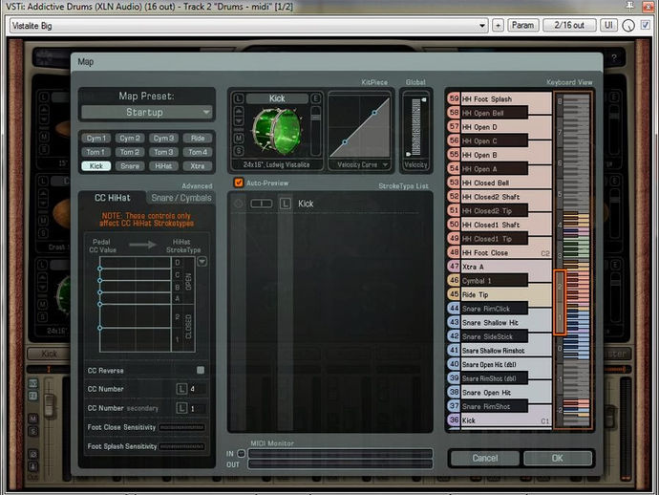This screenshot has width=659, height=495.
Task: Click the Cancel button
Action: point(484,458)
